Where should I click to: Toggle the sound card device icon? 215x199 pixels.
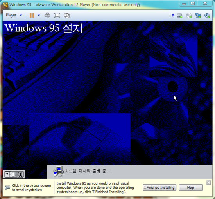coord(207,15)
